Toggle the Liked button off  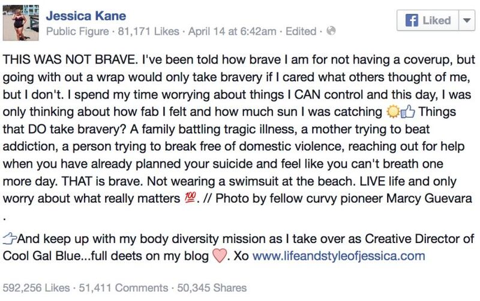click(428, 20)
